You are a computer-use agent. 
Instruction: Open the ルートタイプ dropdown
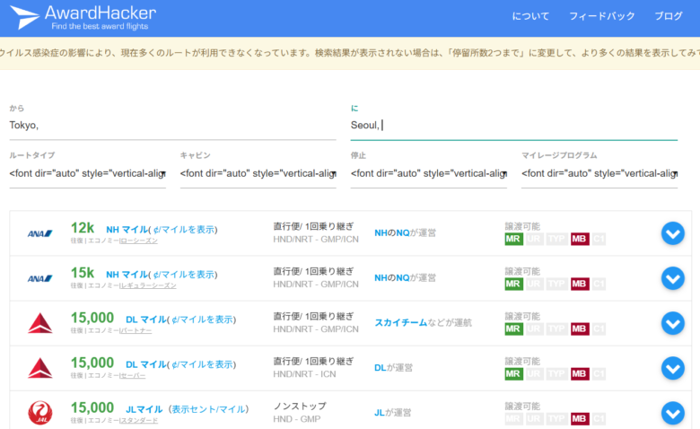tap(87, 173)
